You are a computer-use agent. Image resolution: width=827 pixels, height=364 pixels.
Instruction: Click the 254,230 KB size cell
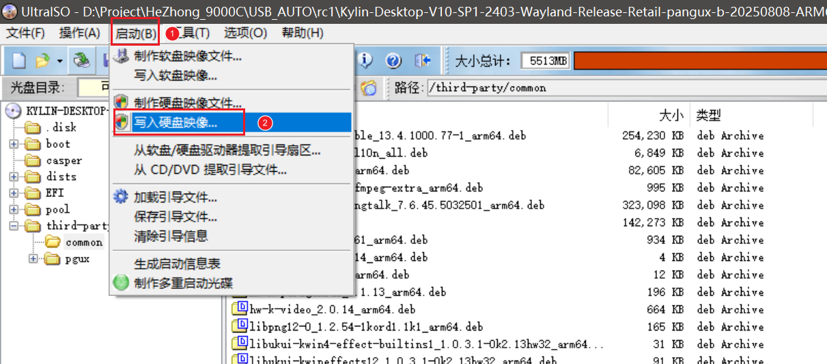coord(654,136)
